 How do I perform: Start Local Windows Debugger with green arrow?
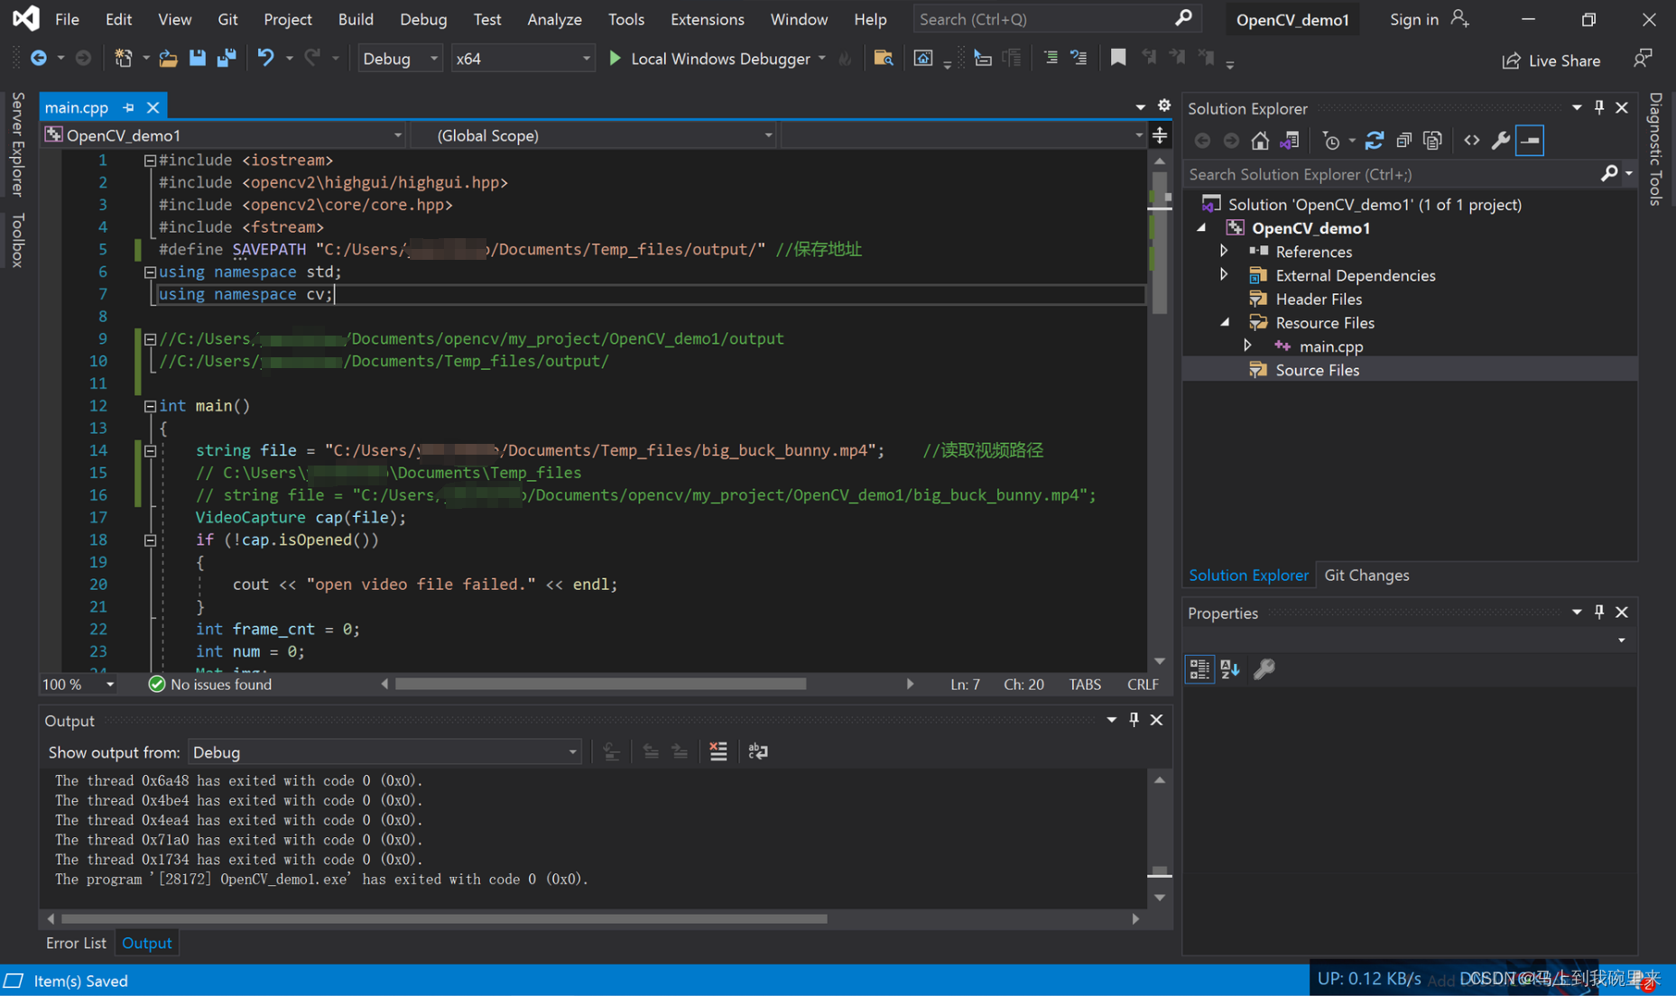point(616,59)
